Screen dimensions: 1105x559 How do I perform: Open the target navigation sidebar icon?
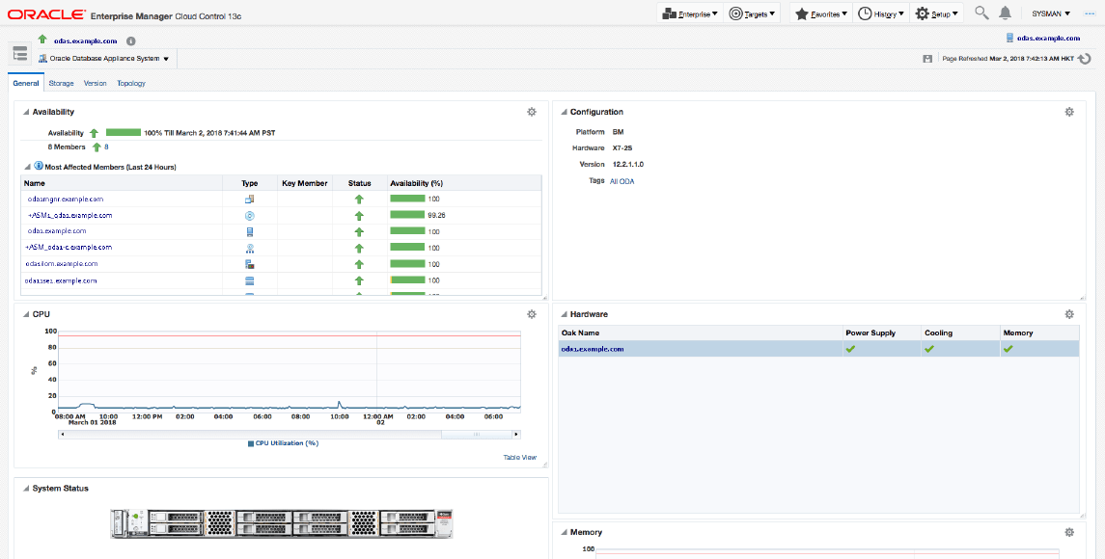click(19, 54)
